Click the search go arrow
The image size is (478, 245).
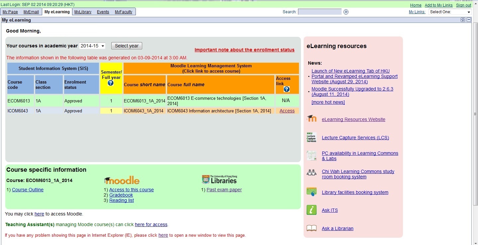coord(345,12)
